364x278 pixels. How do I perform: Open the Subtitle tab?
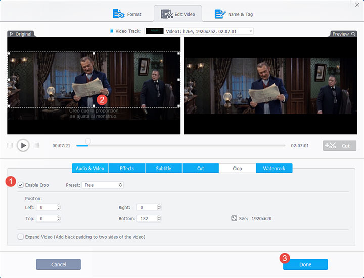coord(164,168)
